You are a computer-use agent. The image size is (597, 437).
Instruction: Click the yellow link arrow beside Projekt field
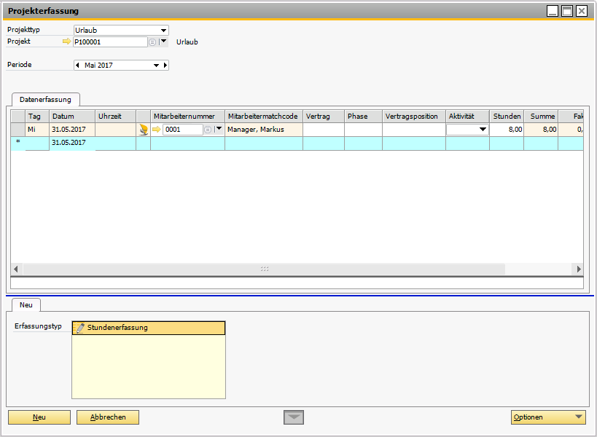(x=67, y=42)
